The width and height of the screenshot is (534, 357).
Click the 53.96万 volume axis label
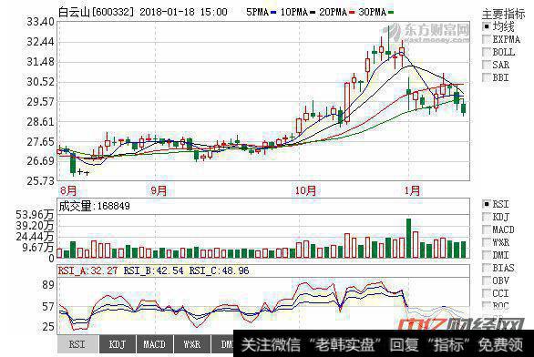click(35, 215)
